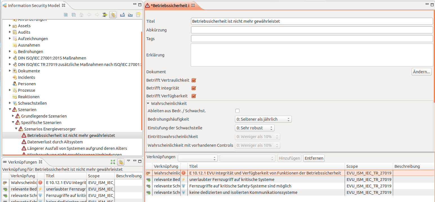Click into the Titel input field
Viewport: 435px width, 202px height.
coord(312,21)
